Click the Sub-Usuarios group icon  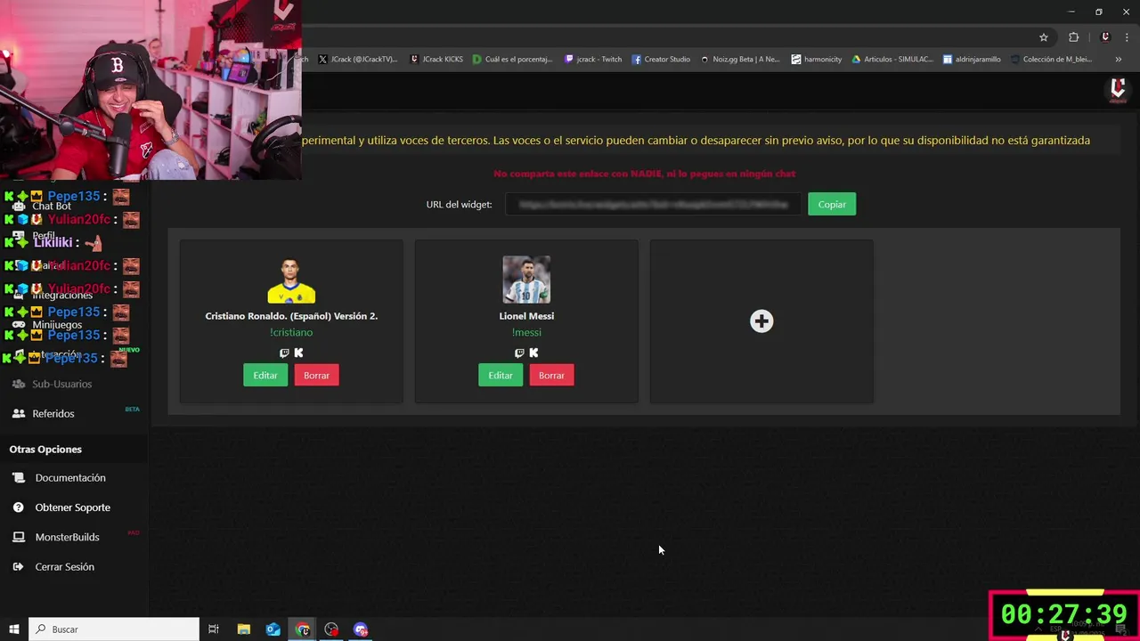coord(19,384)
